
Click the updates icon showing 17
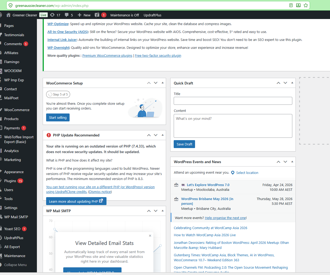pos(52,15)
